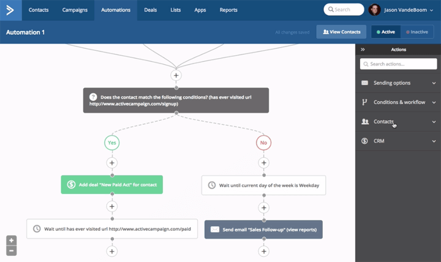Click the zoom in plus button
Screen dimensions: 441x262
click(x=11, y=241)
